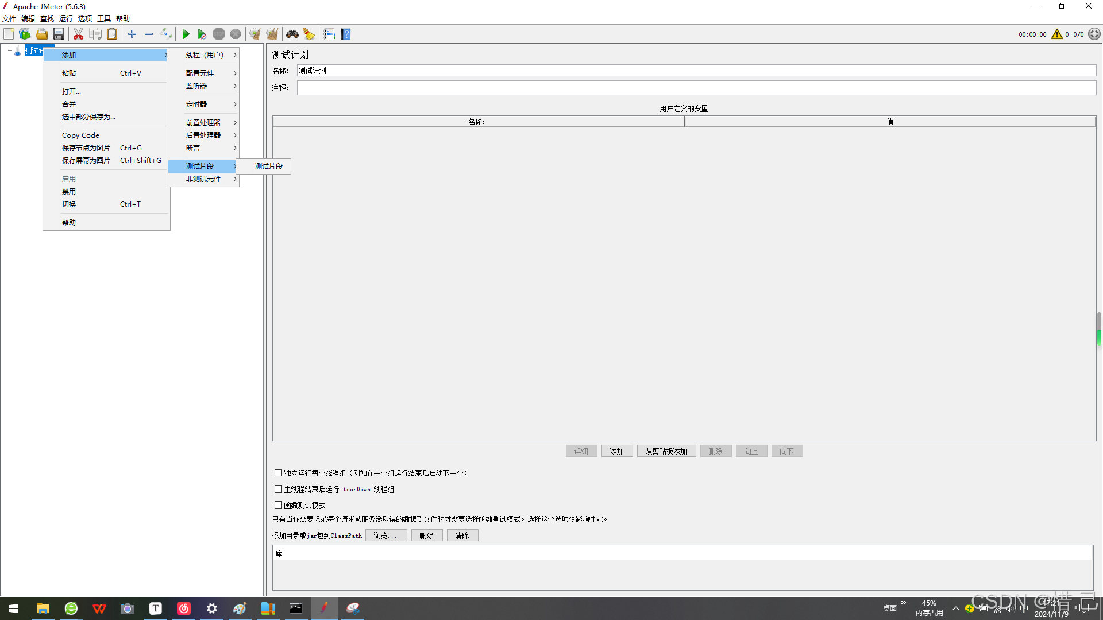Choose Copy Code from context menu
1103x620 pixels.
tap(80, 135)
